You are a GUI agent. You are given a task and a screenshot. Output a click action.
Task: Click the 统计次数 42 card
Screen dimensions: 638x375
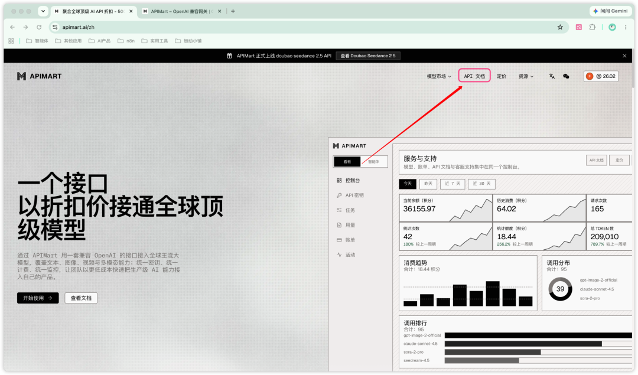tap(445, 236)
